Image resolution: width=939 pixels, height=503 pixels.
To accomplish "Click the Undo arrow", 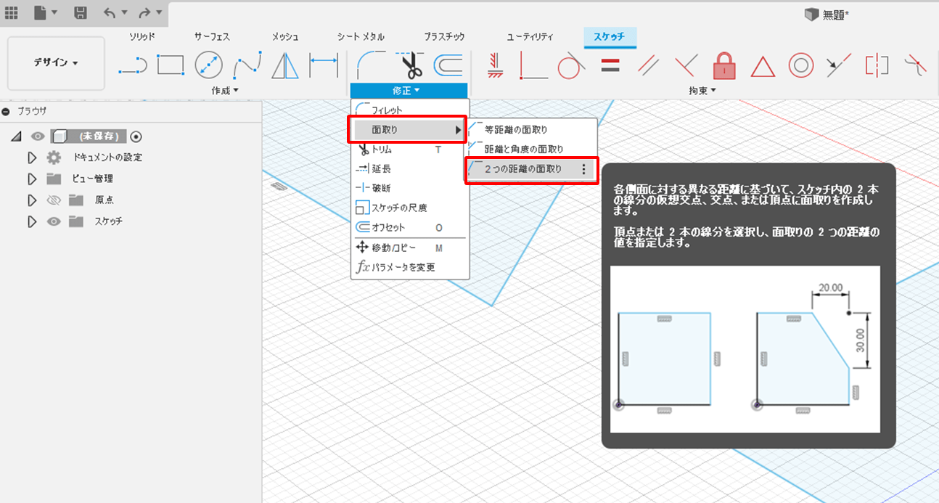I will 109,12.
